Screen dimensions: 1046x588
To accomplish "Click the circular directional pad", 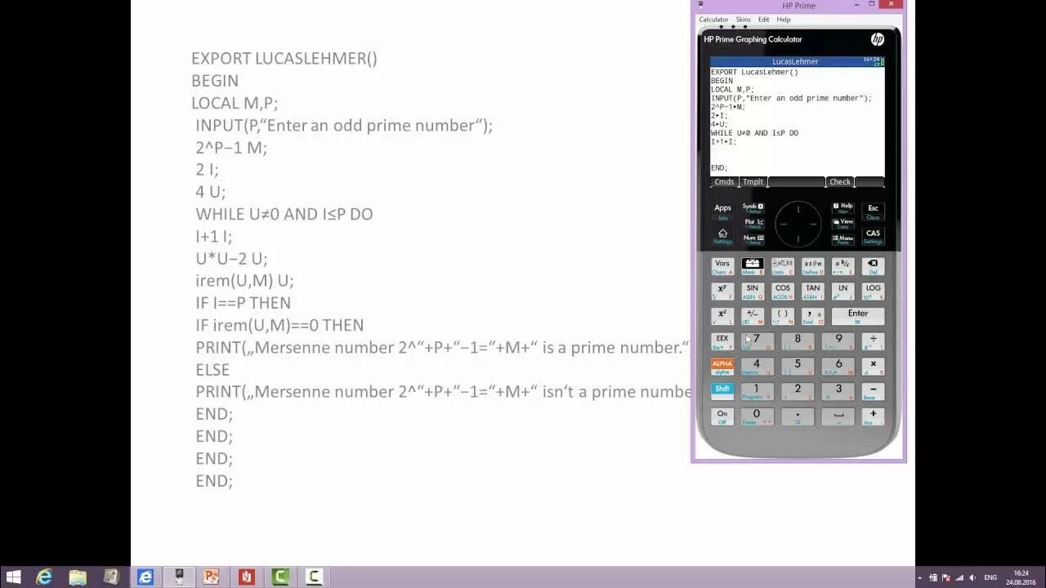I will click(798, 224).
